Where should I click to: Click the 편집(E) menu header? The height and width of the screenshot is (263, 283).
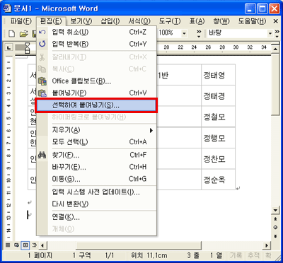pyautogui.click(x=51, y=21)
